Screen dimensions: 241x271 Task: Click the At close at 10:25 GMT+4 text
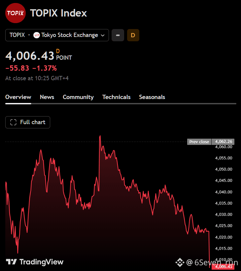click(x=37, y=78)
